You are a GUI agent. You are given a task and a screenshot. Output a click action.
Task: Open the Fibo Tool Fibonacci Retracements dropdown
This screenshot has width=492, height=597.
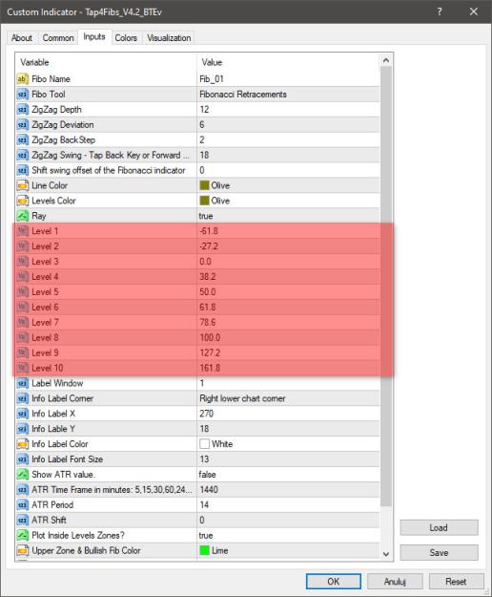[288, 94]
